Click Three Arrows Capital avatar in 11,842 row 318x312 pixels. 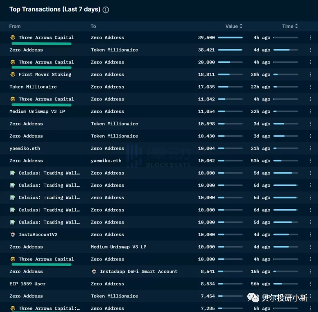[x=13, y=99]
